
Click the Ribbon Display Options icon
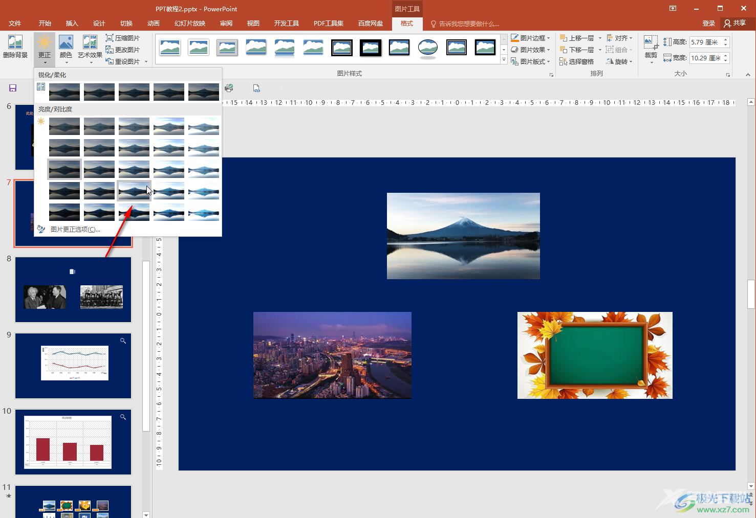point(673,8)
